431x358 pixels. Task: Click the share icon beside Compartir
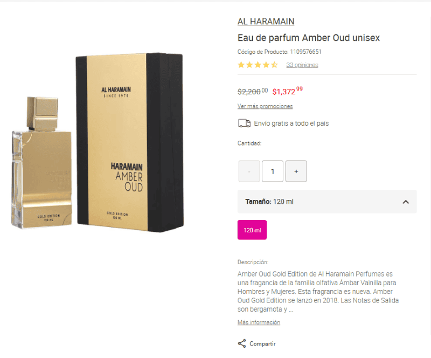(242, 343)
